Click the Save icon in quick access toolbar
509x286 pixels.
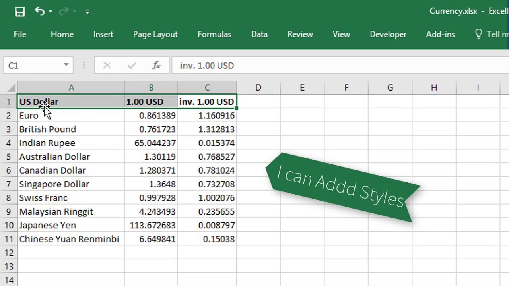[x=19, y=12]
